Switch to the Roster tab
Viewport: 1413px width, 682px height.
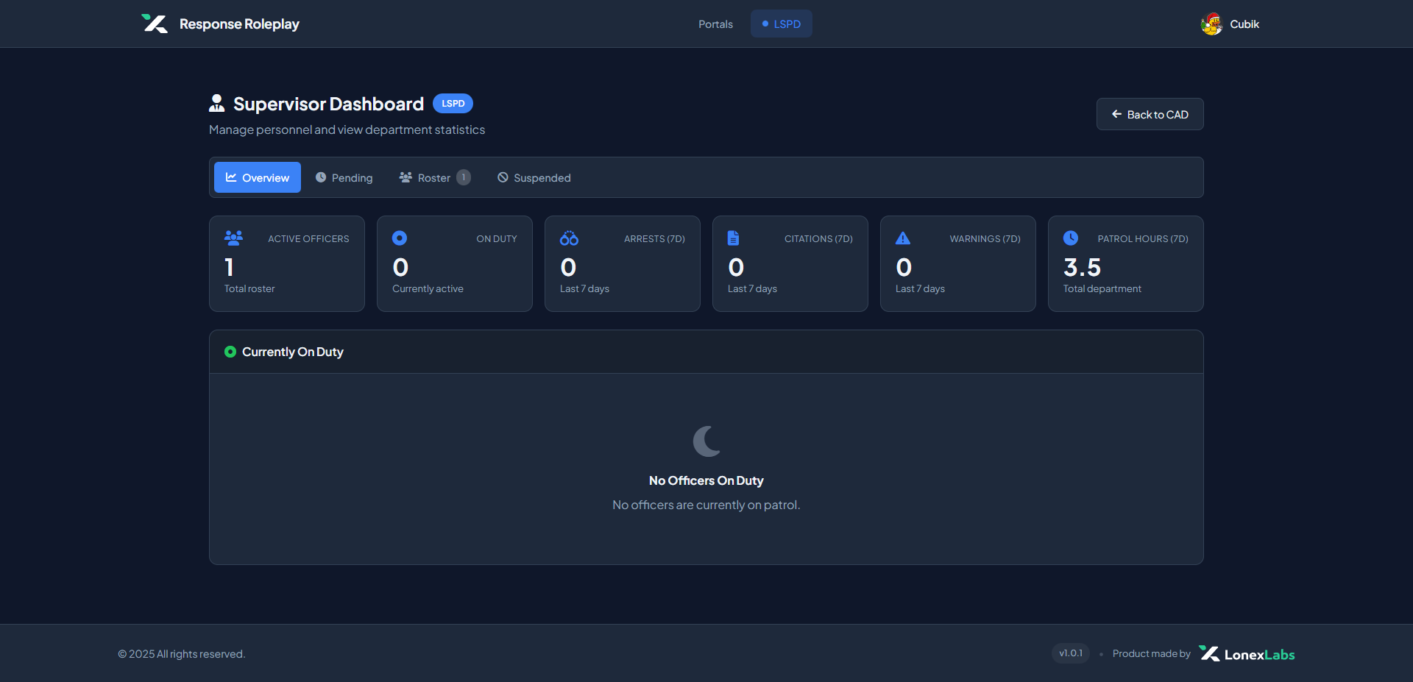(x=435, y=177)
